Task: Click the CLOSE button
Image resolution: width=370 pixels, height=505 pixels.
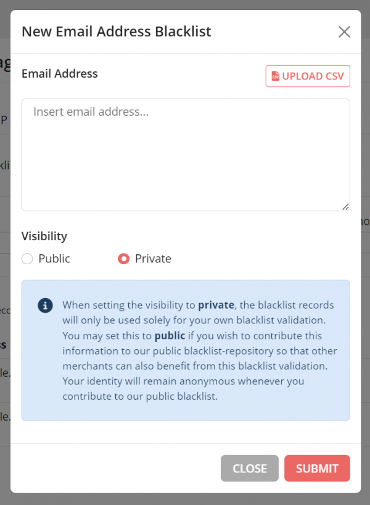Action: point(249,468)
